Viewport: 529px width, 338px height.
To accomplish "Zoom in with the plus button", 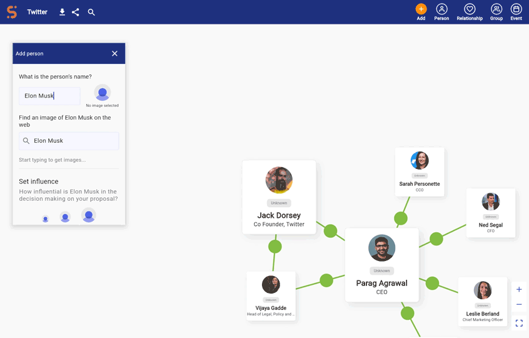I will point(519,289).
